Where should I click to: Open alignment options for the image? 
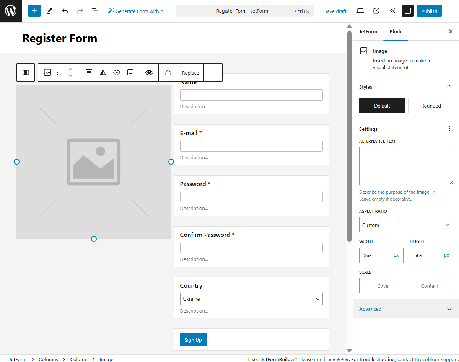coord(89,72)
